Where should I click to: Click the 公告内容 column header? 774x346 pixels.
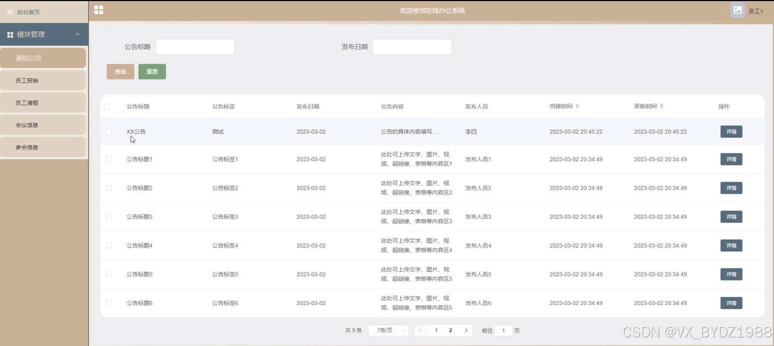392,106
